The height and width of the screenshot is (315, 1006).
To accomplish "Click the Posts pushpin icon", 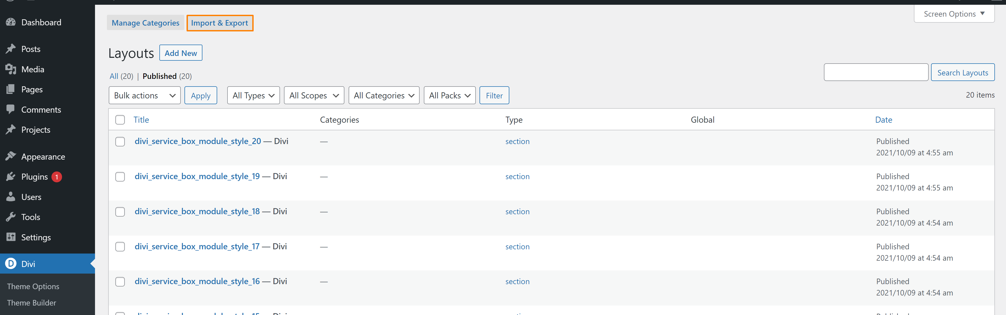I will [11, 49].
